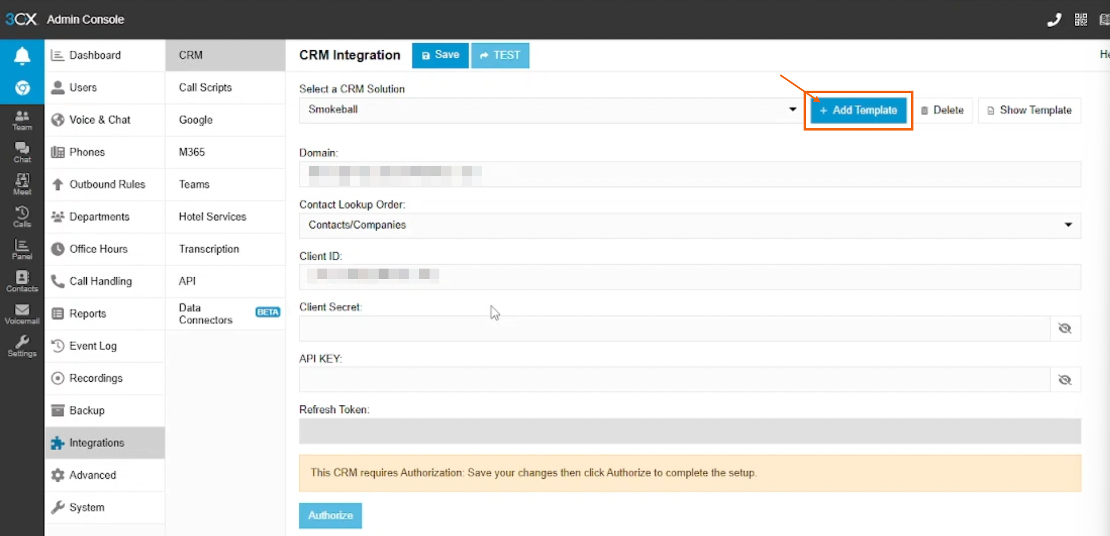Save the CRM Integration settings
Viewport: 1110px width, 536px height.
(x=440, y=55)
